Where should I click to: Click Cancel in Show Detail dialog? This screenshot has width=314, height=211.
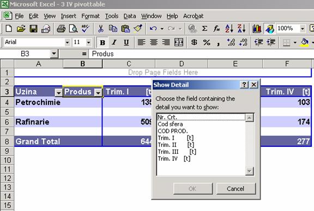point(236,189)
